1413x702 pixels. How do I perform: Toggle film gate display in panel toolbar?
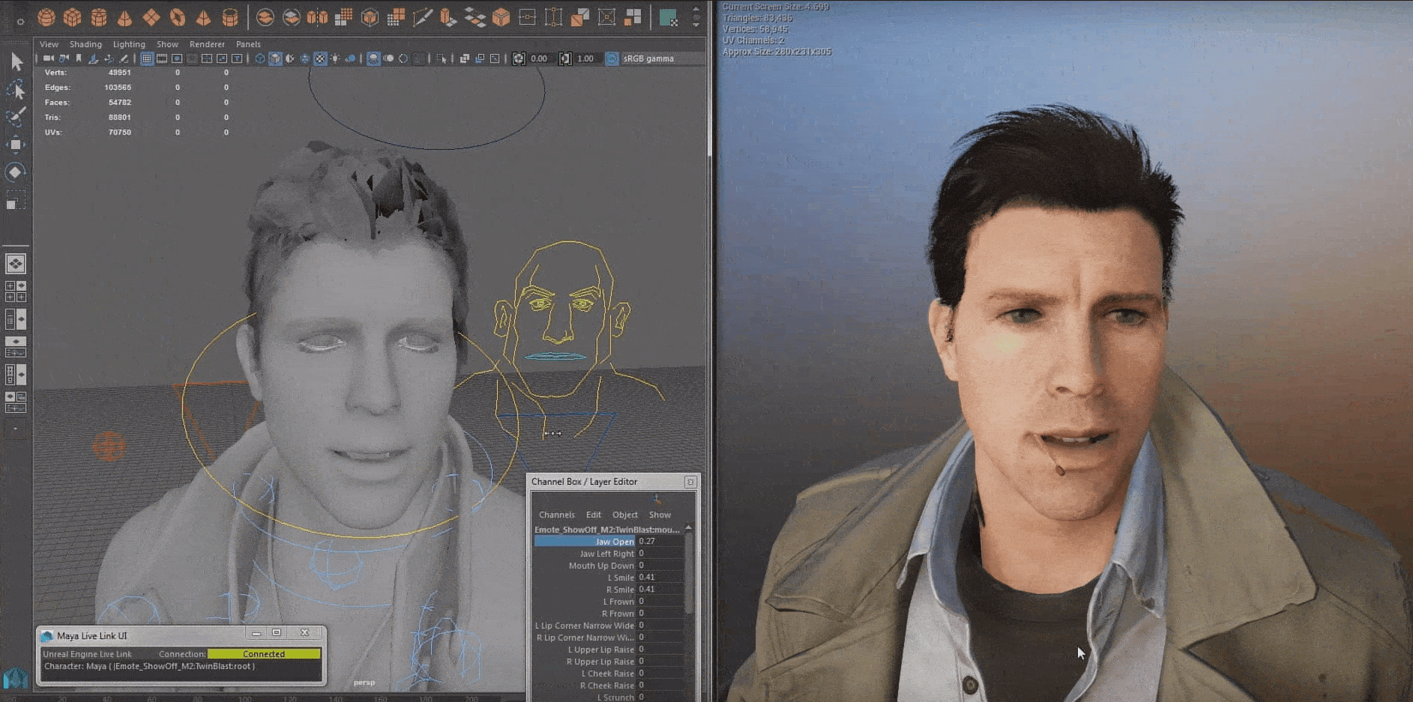162,58
